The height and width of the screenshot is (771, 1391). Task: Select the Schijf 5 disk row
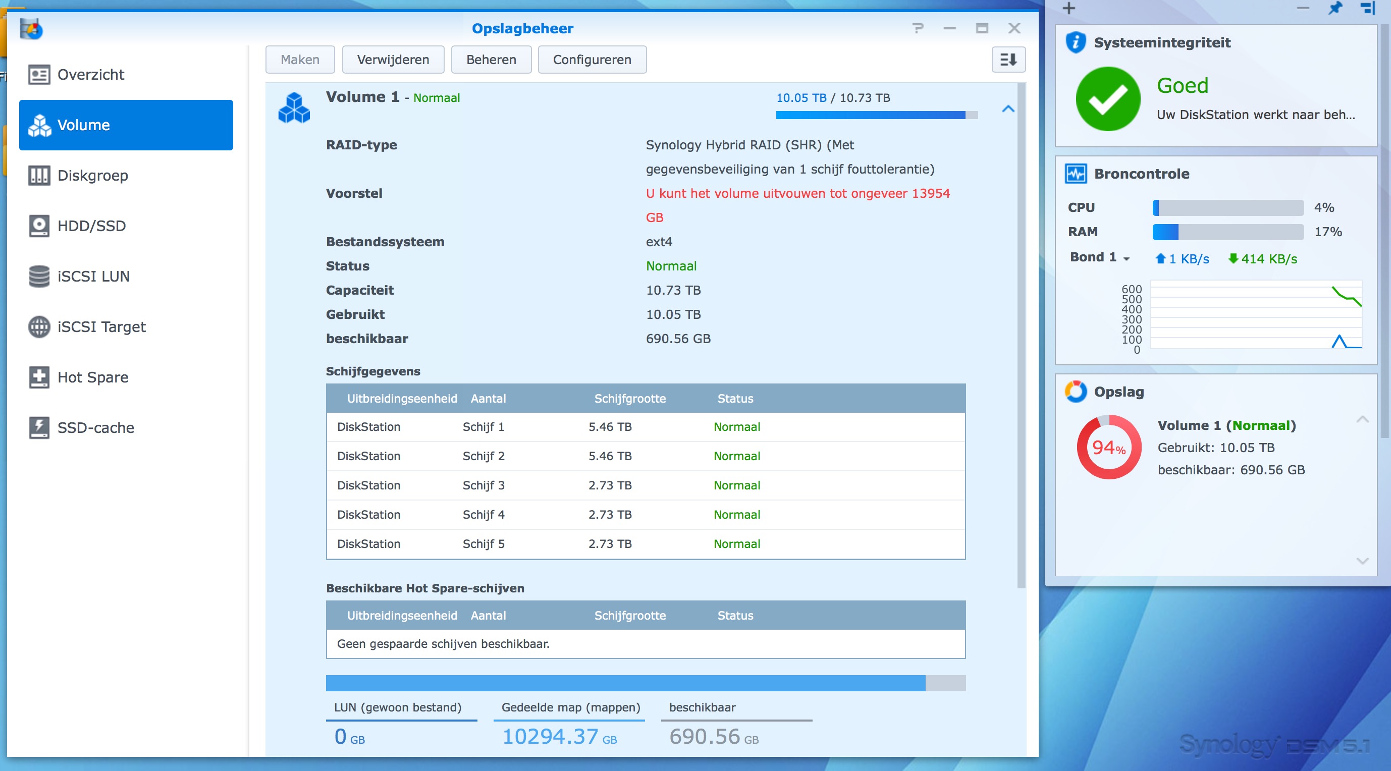coord(646,544)
